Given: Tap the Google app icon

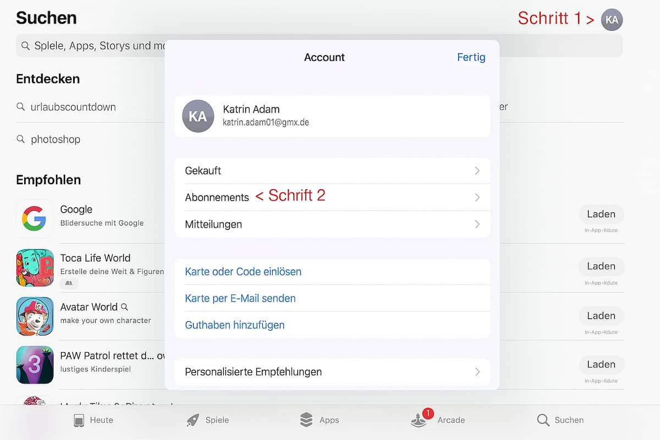Looking at the screenshot, I should 35,218.
